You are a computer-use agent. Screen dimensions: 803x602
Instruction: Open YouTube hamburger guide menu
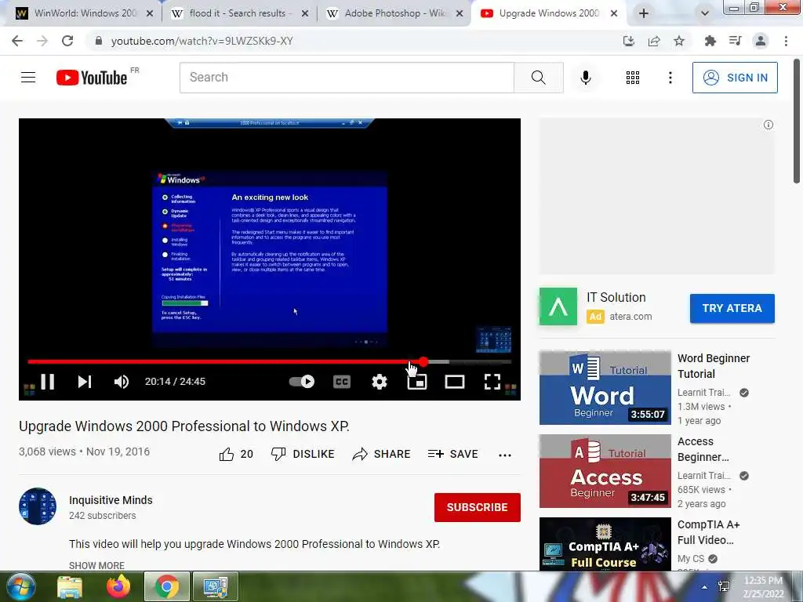tap(28, 78)
